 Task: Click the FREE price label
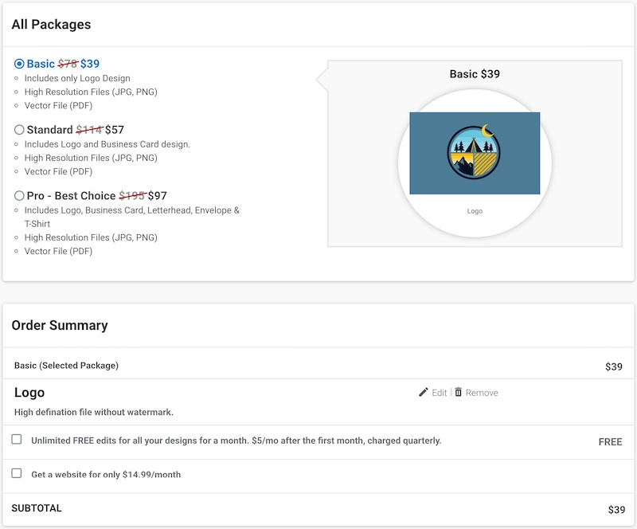[610, 442]
